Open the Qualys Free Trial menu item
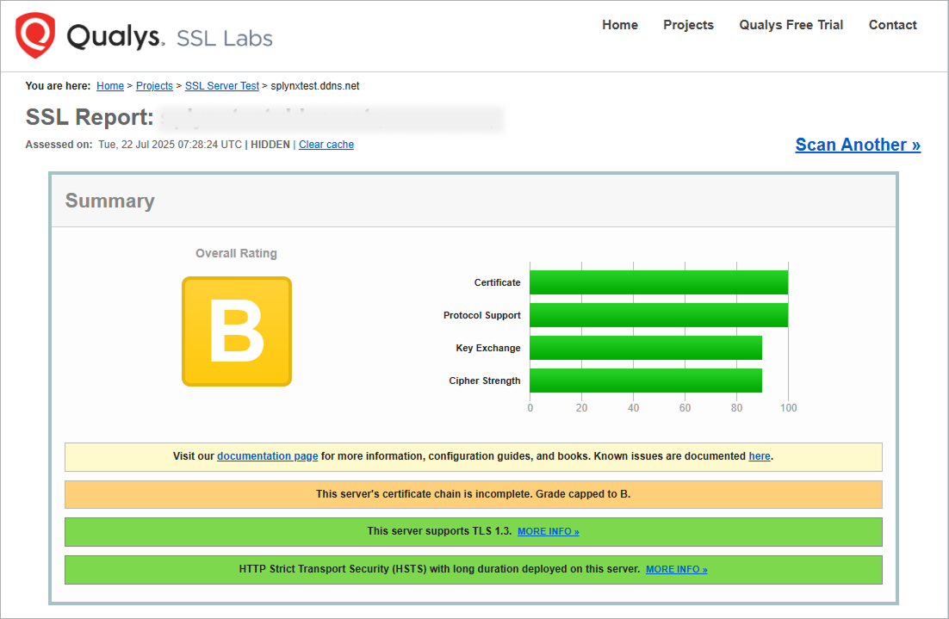The height and width of the screenshot is (619, 949). (791, 25)
